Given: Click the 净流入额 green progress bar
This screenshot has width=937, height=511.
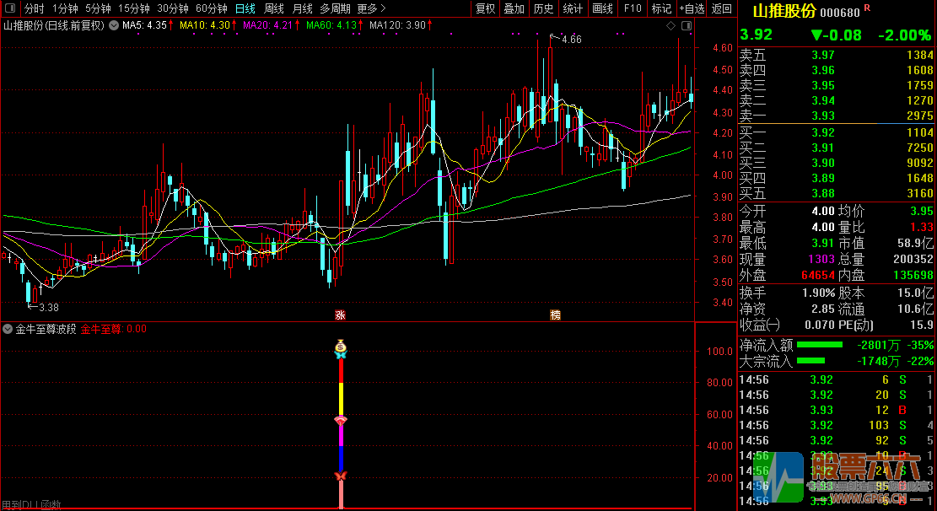Looking at the screenshot, I should click(820, 345).
